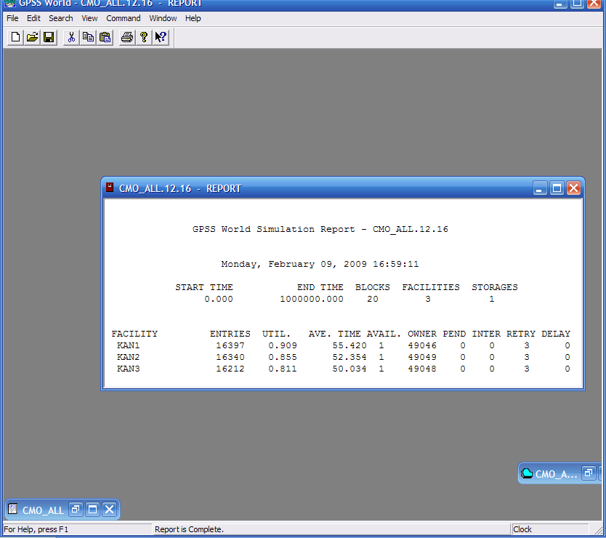Image resolution: width=606 pixels, height=538 pixels.
Task: Click the Copy toolbar icon
Action: click(x=88, y=37)
